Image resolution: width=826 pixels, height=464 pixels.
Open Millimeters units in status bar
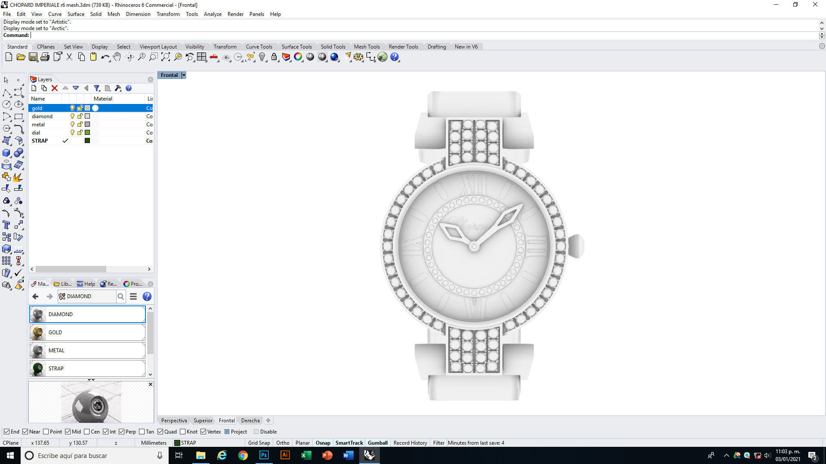(x=154, y=443)
